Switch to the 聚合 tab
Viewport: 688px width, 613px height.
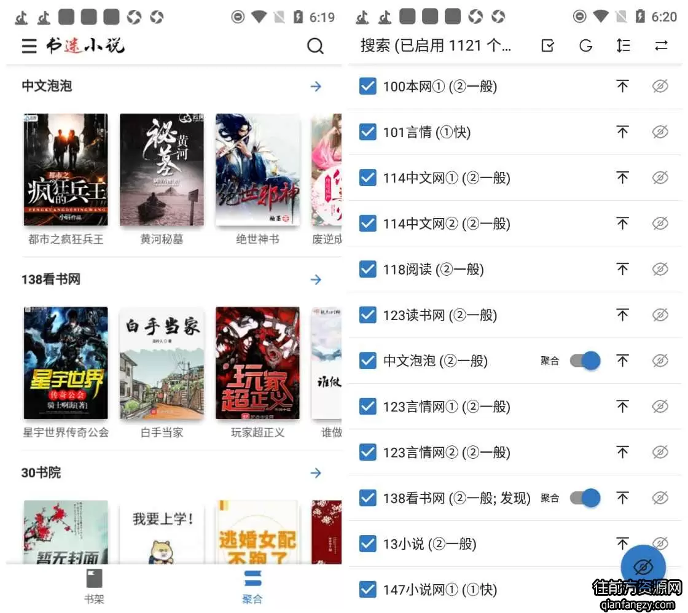tap(252, 587)
